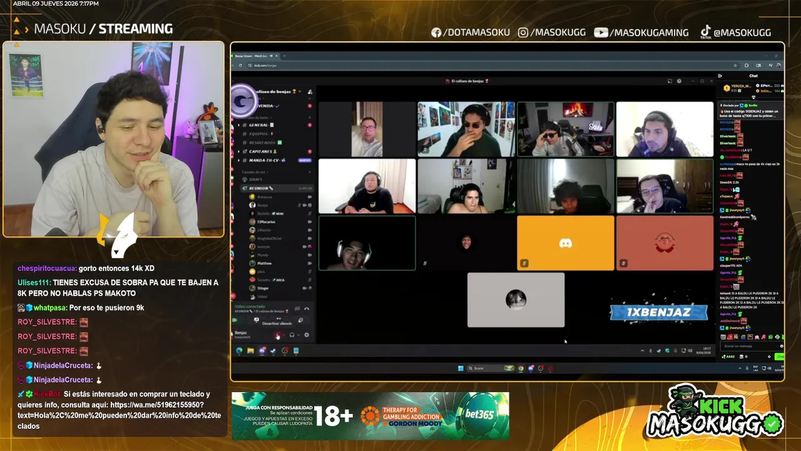Click the red avatar participant tile
The width and height of the screenshot is (801, 451).
665,243
